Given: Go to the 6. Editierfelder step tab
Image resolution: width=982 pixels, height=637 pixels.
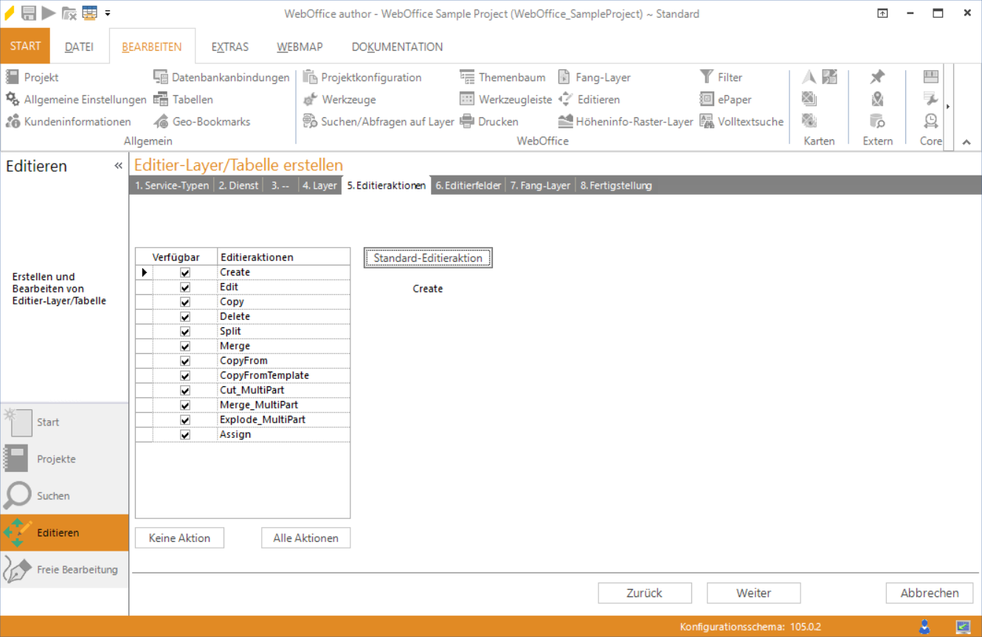Looking at the screenshot, I should (468, 186).
